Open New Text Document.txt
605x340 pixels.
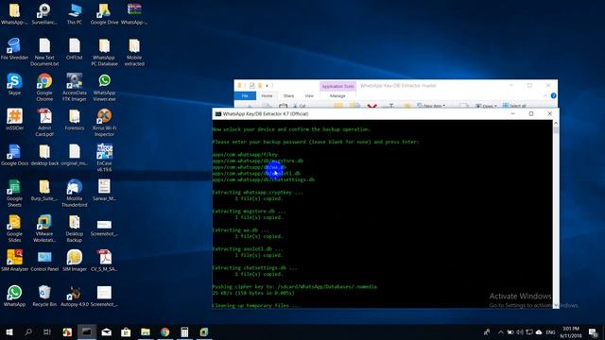click(x=44, y=52)
